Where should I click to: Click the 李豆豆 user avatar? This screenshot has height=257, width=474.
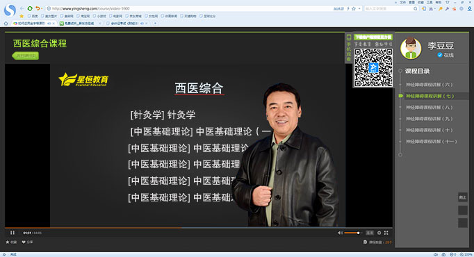[x=411, y=49]
